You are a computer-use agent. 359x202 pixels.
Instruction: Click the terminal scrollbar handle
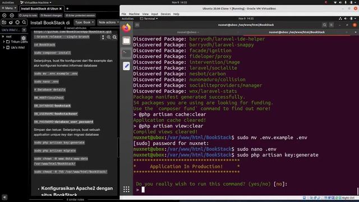click(x=358, y=191)
